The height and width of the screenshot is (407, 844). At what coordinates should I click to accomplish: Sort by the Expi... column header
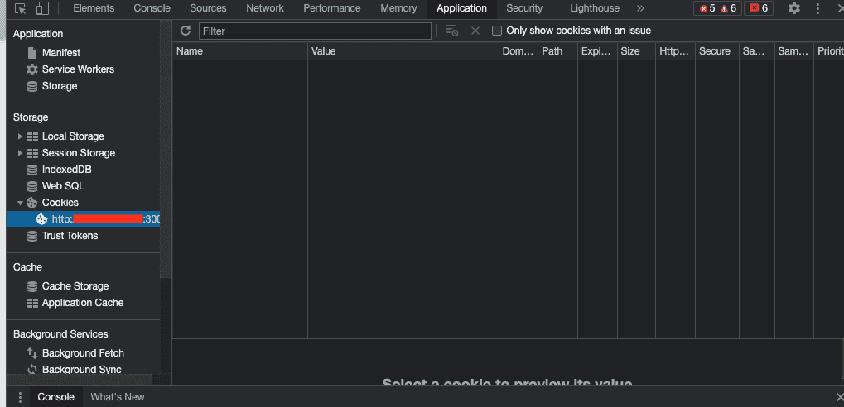point(597,51)
